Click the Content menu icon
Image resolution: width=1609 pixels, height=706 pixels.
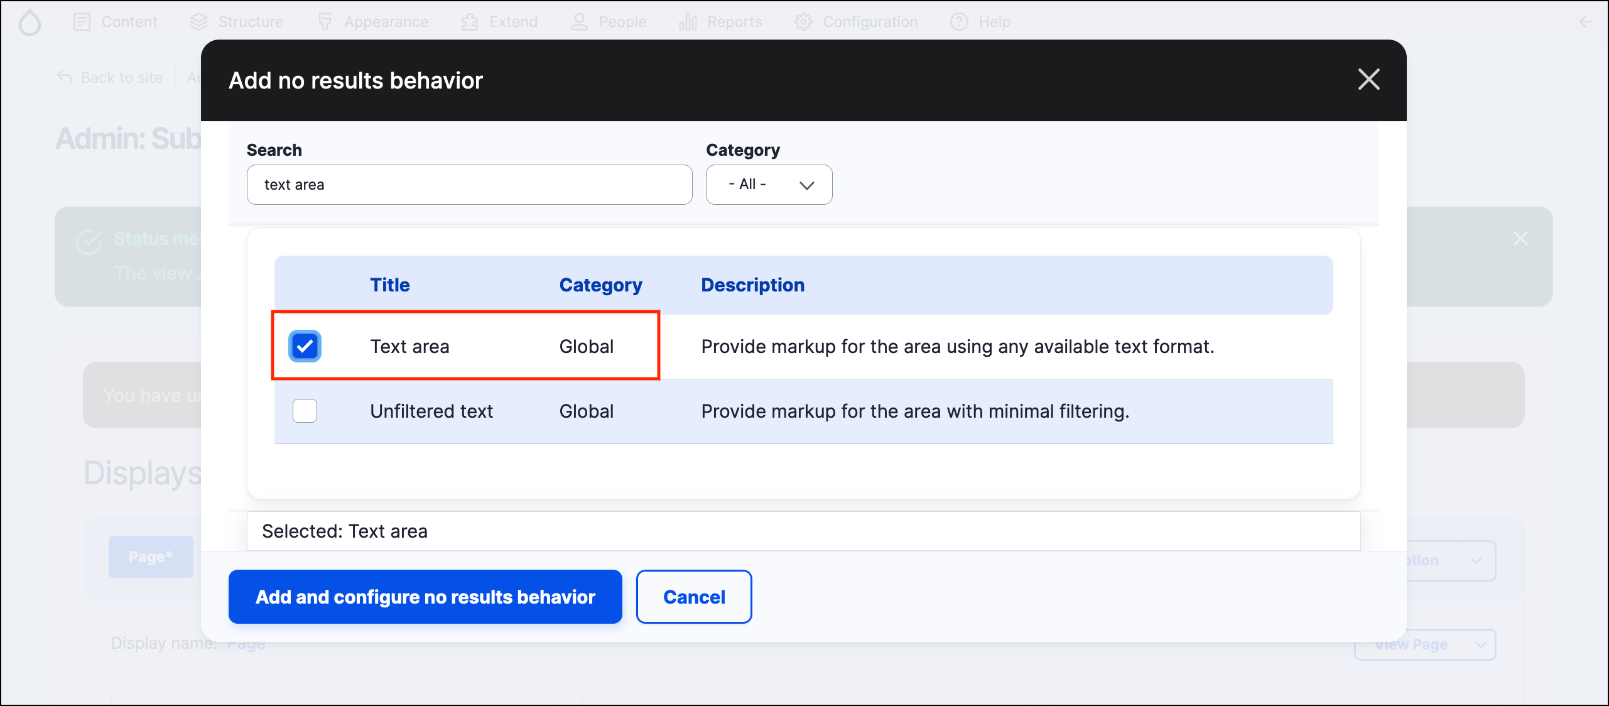tap(82, 22)
